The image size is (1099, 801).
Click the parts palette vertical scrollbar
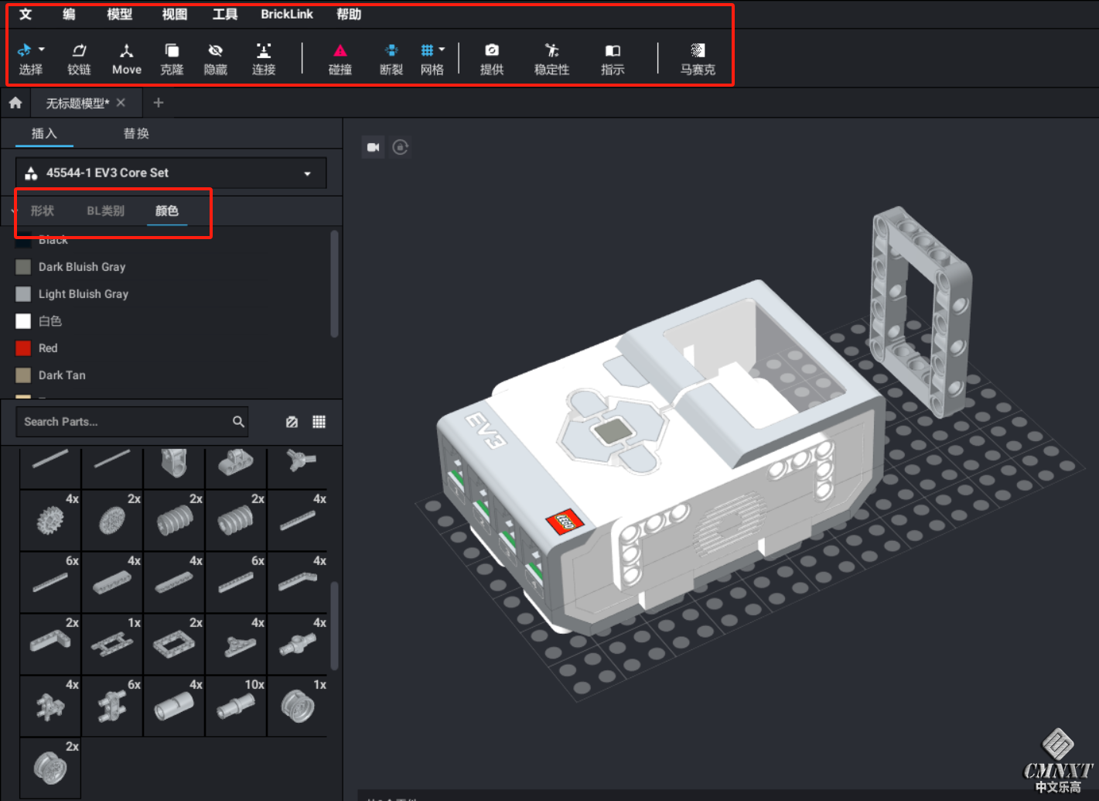coord(335,625)
